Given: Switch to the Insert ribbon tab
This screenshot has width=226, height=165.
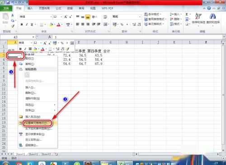Looking at the screenshot, I should 30,8.
